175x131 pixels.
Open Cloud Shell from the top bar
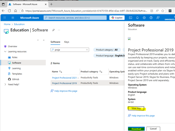point(130,18)
